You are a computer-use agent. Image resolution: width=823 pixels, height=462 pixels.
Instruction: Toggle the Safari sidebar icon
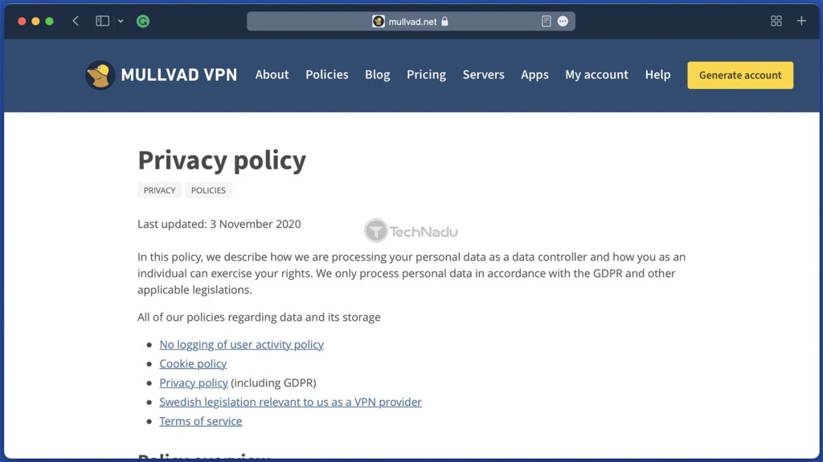coord(102,22)
